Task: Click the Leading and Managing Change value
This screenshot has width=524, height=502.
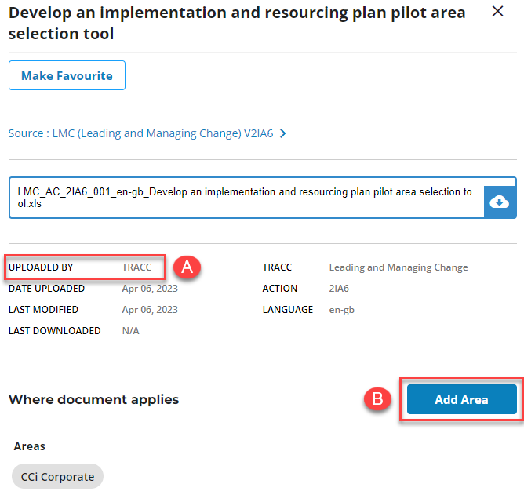Action: (398, 267)
